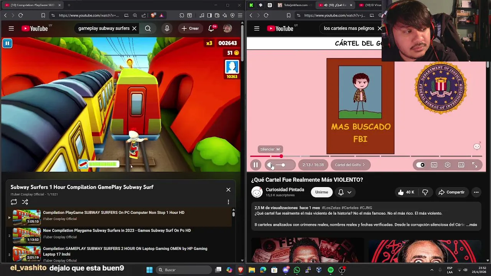Toggle autoplay switch in video player
Screen dimensions: 491x276
420,165
